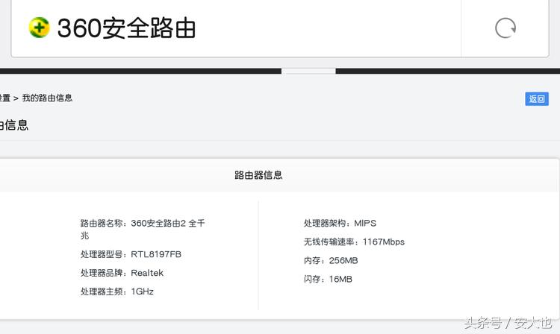Click the browser reload icon
The height and width of the screenshot is (334, 560).
click(505, 28)
